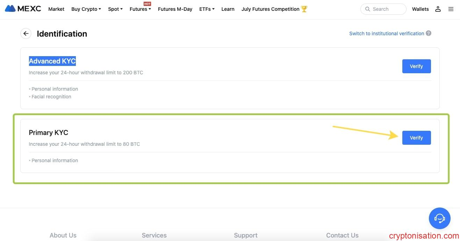Expand the Buy Crypto dropdown
The image size is (460, 241).
click(x=86, y=9)
